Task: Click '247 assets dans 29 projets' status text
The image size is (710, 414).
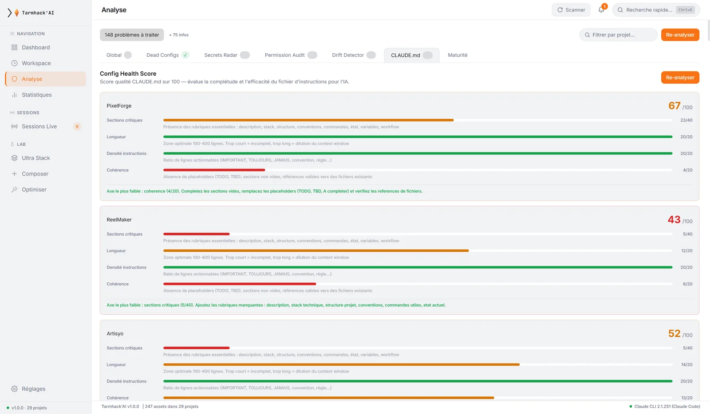Action: pos(172,406)
